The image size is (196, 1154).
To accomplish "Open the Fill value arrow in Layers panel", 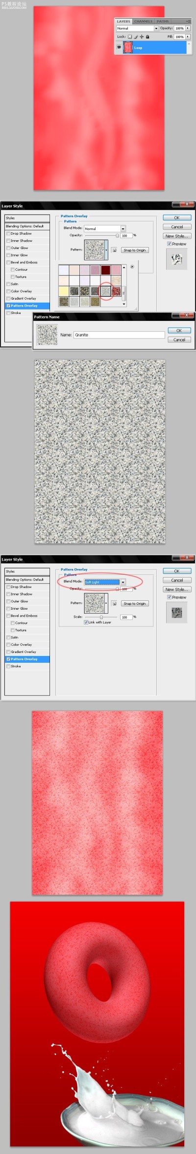I will tap(188, 36).
